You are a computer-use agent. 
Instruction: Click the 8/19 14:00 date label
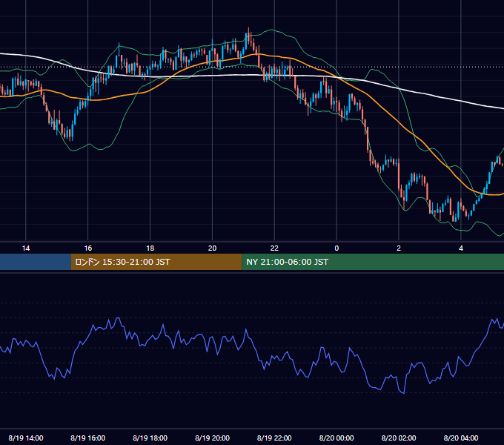26,438
